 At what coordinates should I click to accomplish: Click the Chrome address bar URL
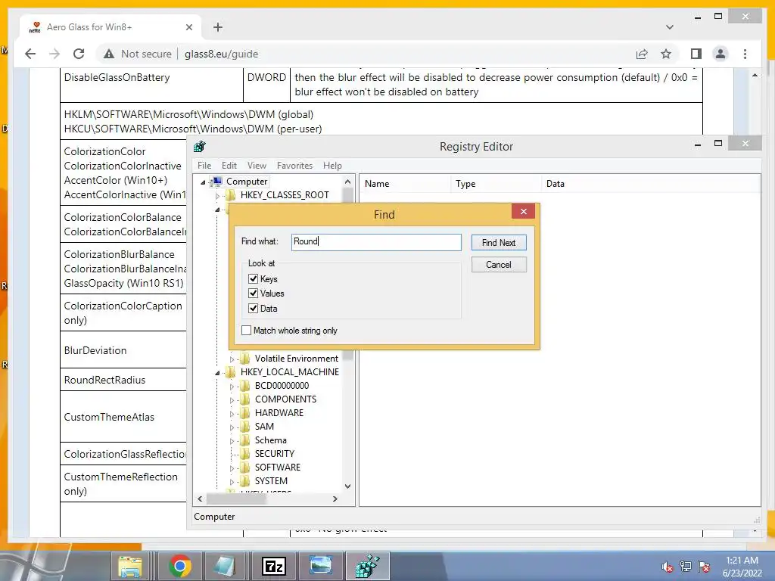coord(222,54)
